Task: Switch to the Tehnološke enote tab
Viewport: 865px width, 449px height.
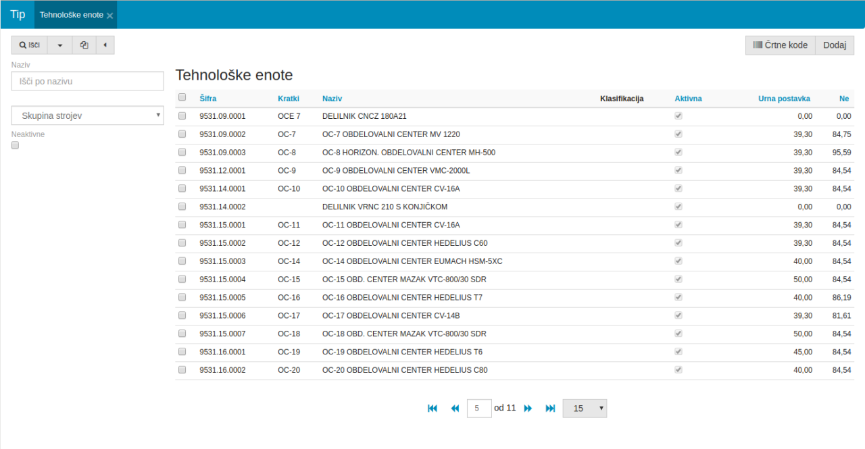Action: tap(71, 15)
